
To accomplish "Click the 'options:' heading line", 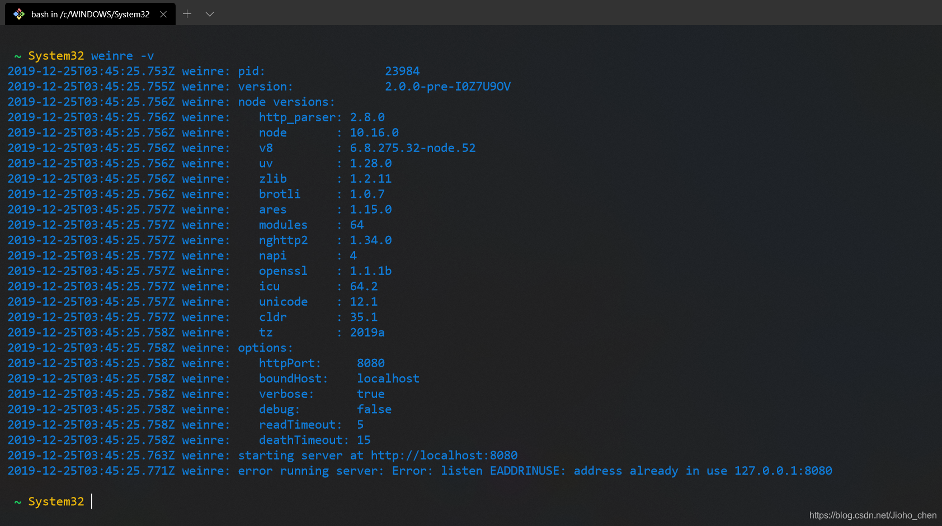I will click(266, 348).
